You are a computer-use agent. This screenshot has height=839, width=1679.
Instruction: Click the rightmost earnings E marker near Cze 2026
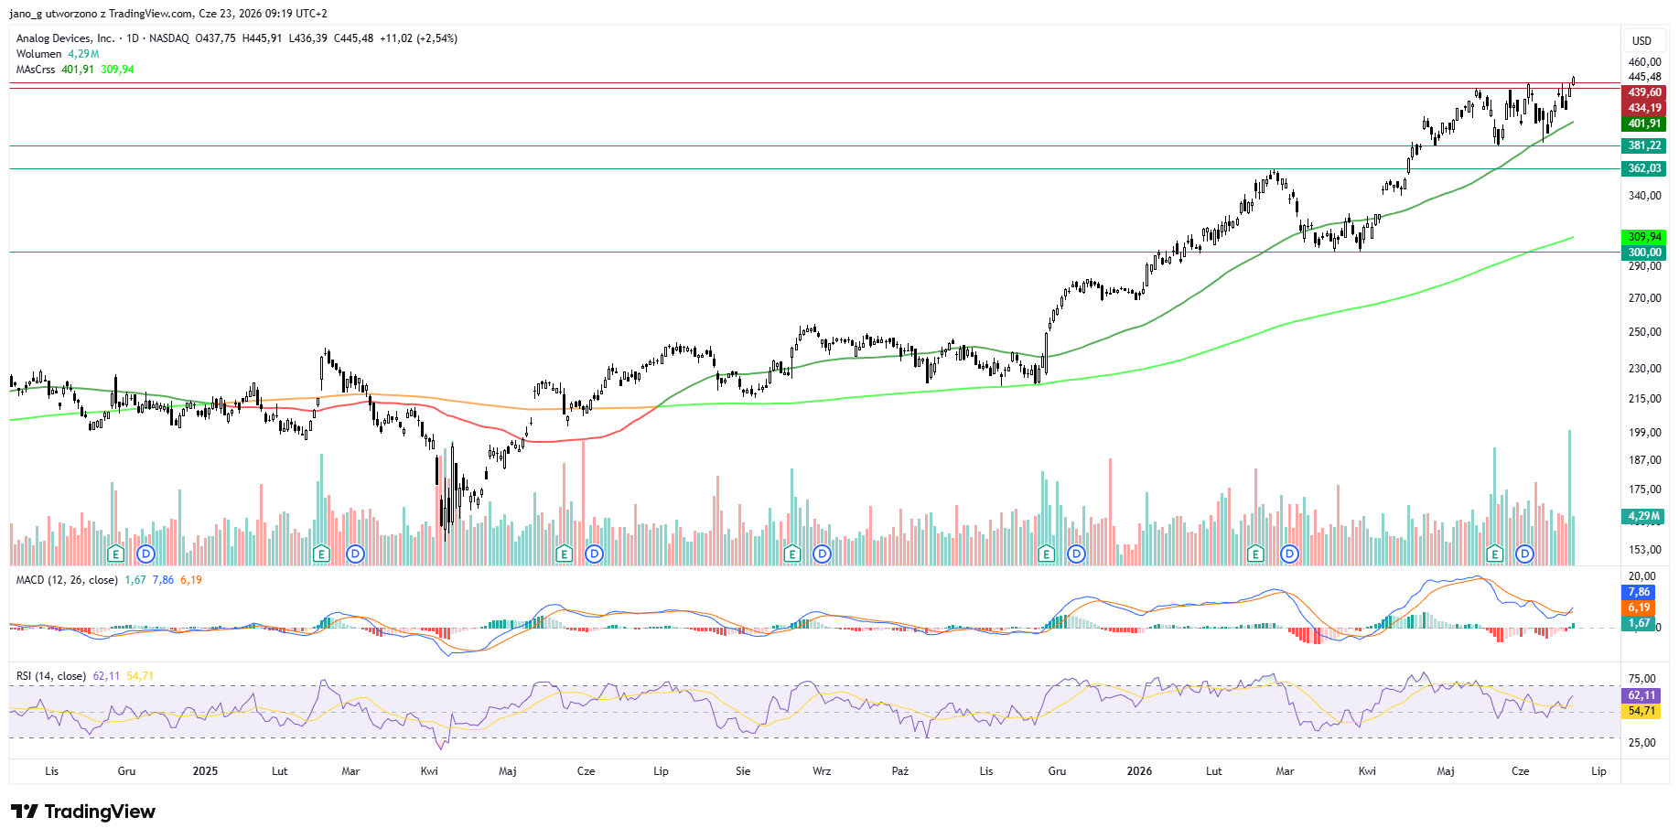click(1495, 554)
